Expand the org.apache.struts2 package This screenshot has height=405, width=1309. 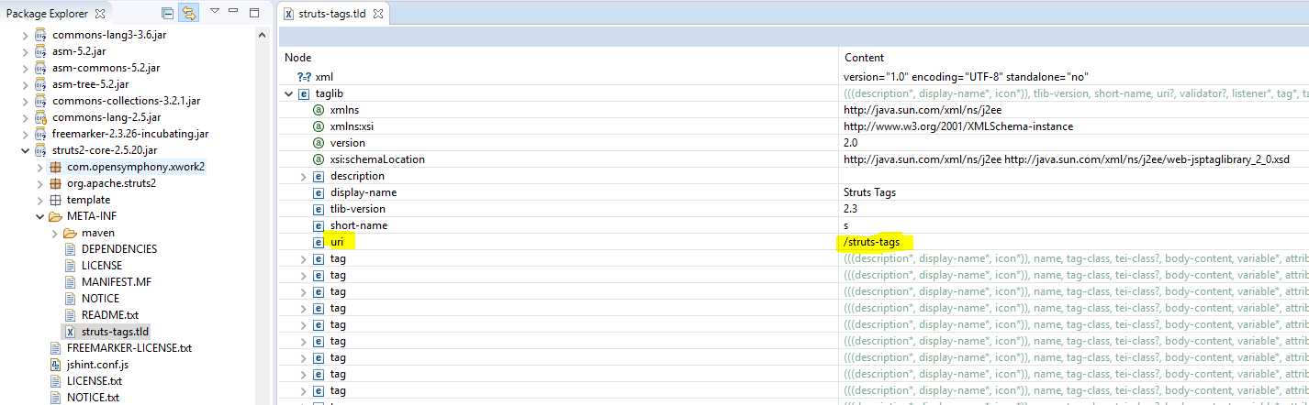click(39, 183)
